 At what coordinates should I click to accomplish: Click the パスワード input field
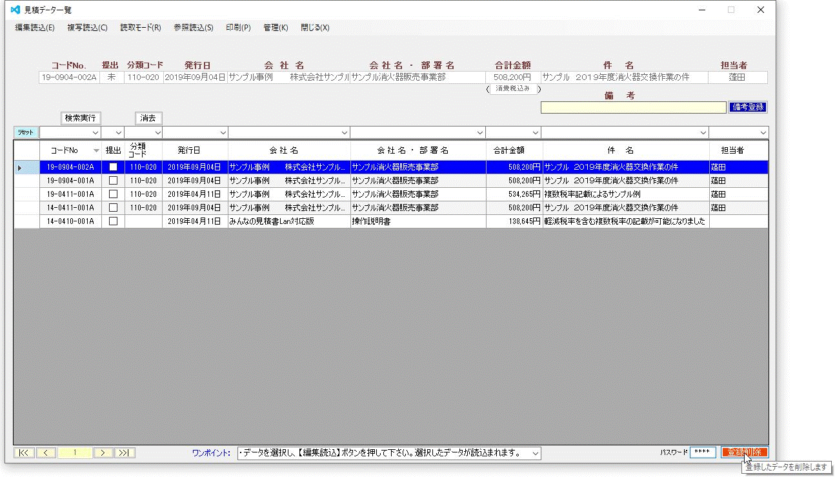[x=703, y=452]
